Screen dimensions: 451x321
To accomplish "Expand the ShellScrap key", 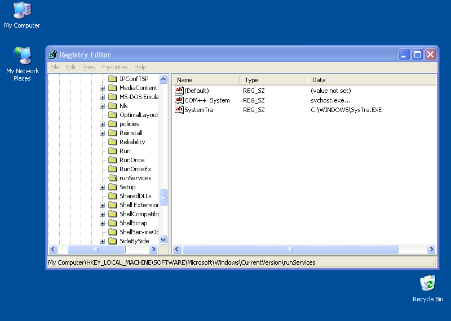I will point(102,223).
